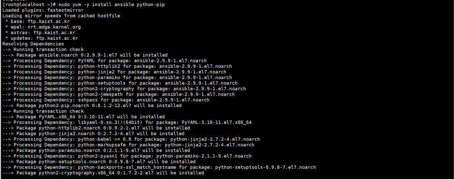Click 'Package python2-pip.noarch 0:8.1.2-12.el7' line
The height and width of the screenshot is (179, 454).
click(x=92, y=106)
